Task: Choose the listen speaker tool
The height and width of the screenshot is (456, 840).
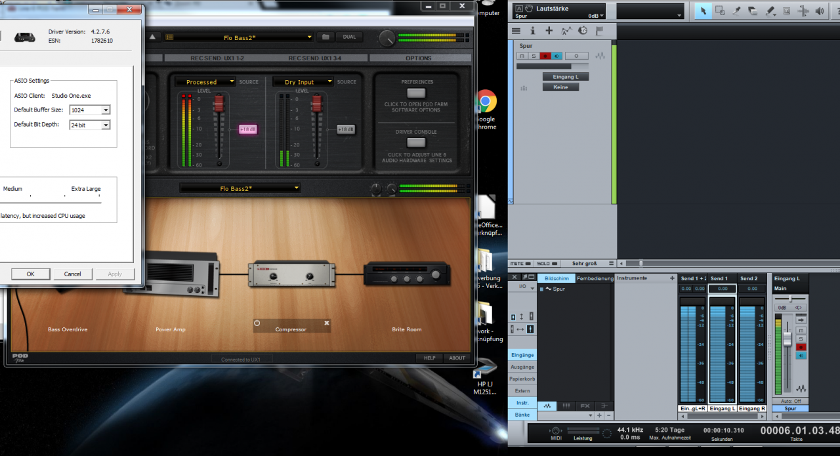Action: (x=820, y=11)
